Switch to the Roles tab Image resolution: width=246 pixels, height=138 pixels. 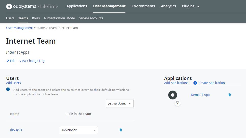36,18
